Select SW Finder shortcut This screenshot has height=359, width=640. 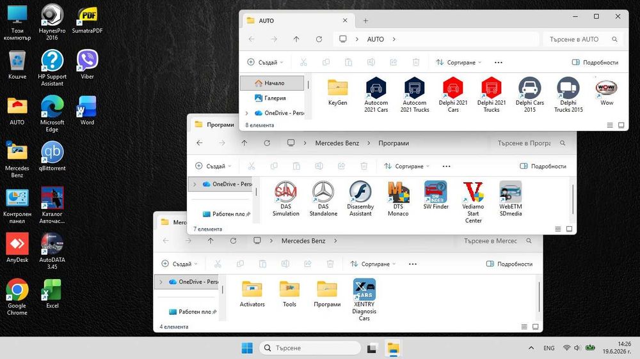[x=435, y=195]
